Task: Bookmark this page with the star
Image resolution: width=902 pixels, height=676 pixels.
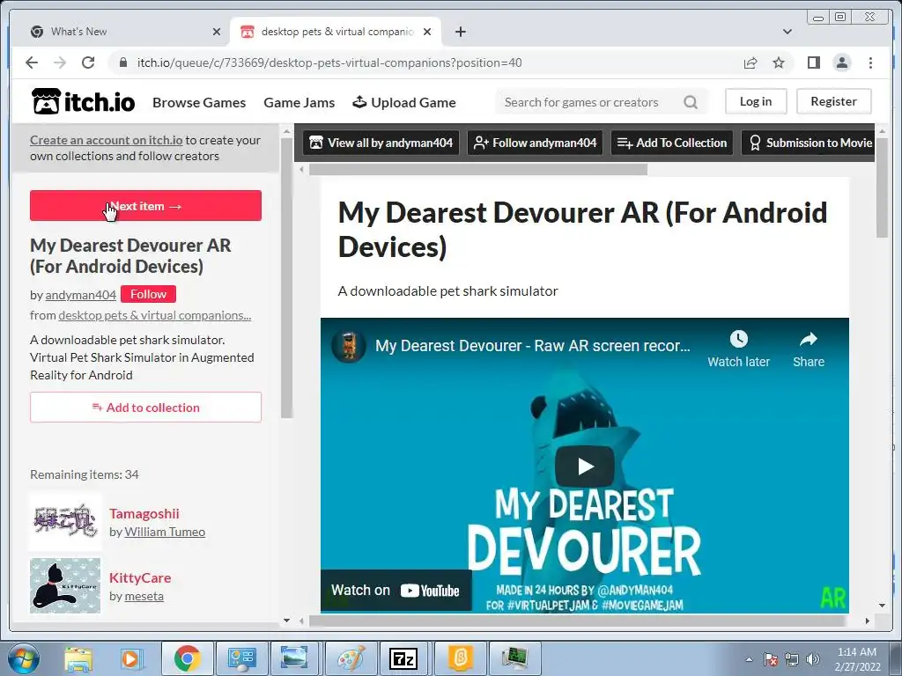Action: pos(779,62)
